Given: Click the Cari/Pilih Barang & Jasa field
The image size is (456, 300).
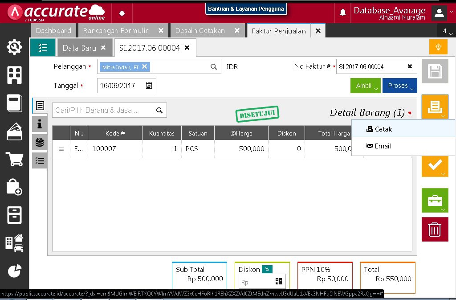Looking at the screenshot, I should 104,111.
